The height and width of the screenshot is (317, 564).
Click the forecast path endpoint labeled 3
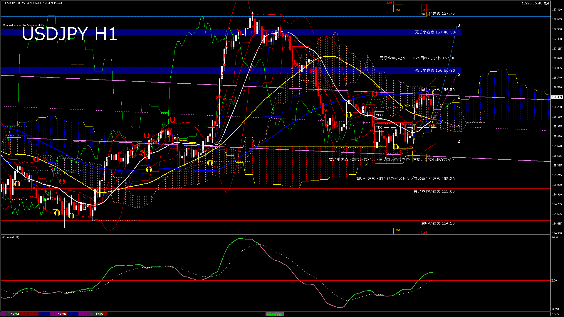tap(459, 26)
